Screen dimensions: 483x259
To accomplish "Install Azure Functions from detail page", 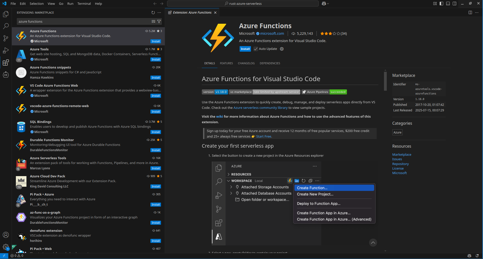I will click(245, 49).
